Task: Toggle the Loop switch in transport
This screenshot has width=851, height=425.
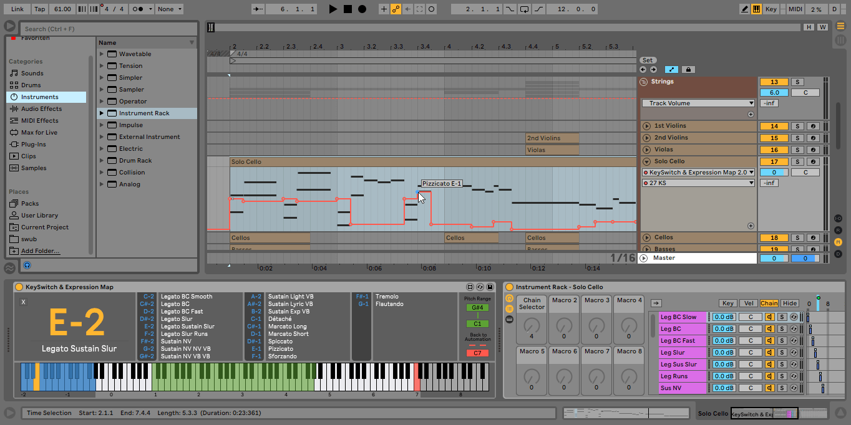Action: pyautogui.click(x=524, y=9)
